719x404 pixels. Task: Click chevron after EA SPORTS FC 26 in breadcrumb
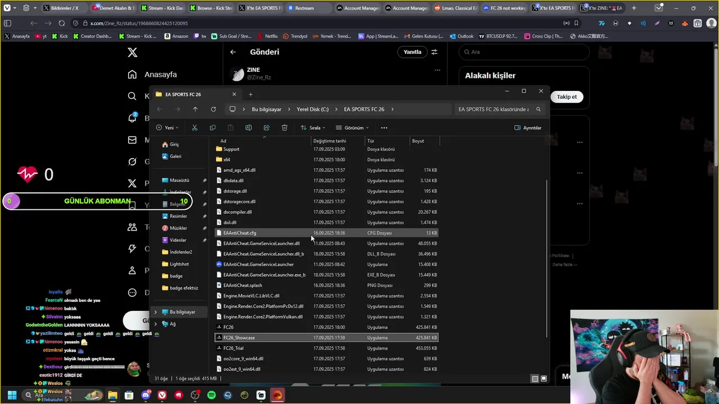392,109
